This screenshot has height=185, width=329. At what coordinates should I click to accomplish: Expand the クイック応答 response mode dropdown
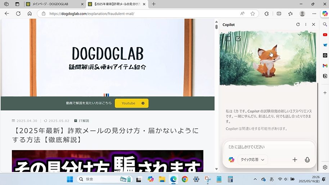[x=252, y=160]
